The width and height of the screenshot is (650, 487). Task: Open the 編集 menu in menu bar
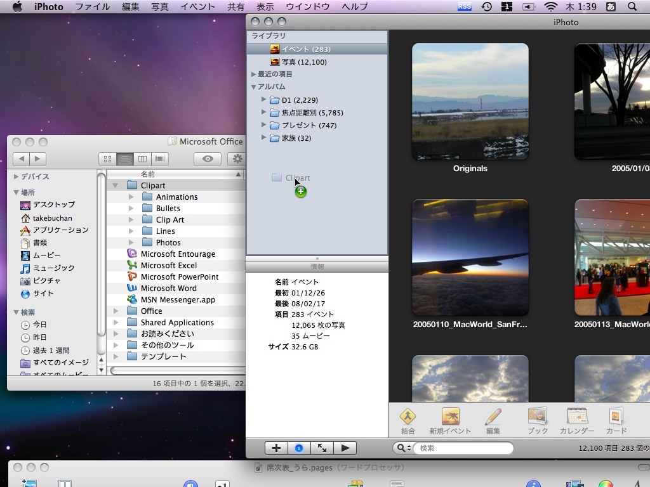pyautogui.click(x=130, y=6)
